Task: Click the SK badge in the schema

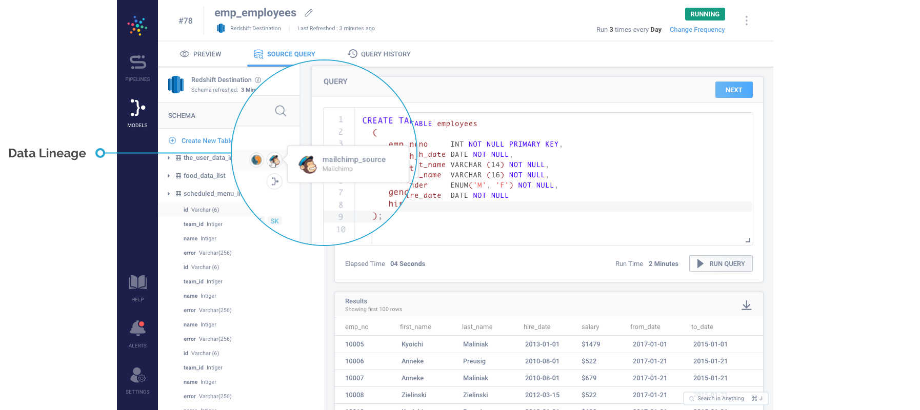Action: (x=275, y=221)
